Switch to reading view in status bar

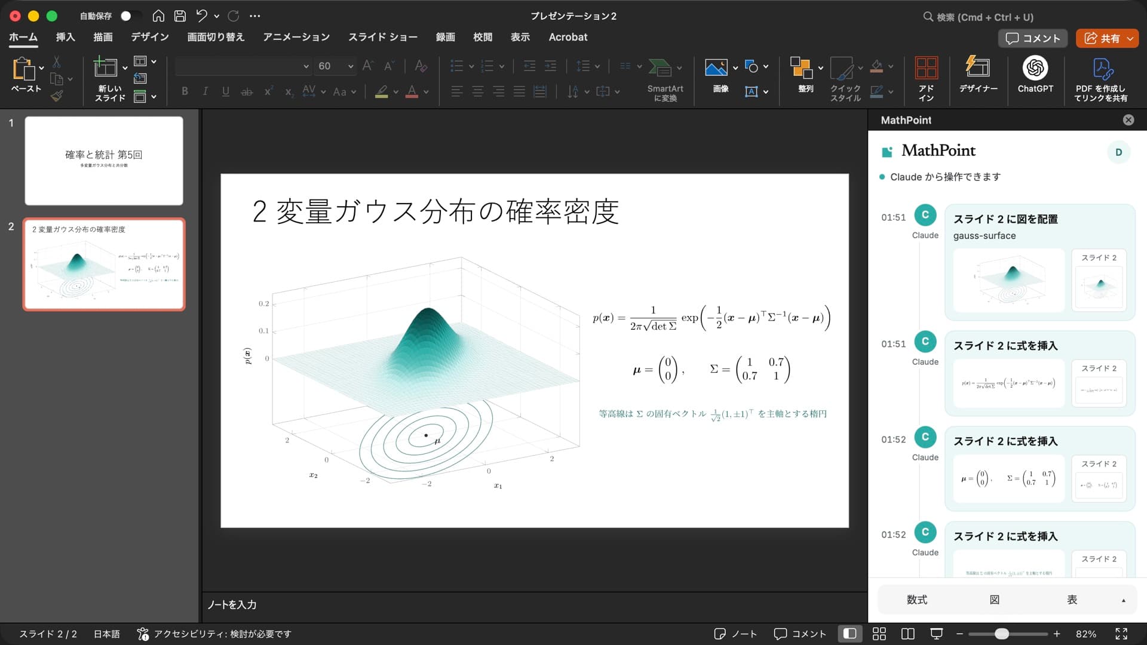(907, 634)
